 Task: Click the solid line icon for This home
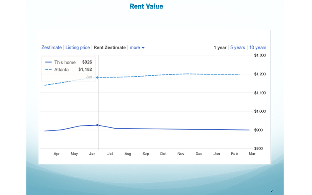pyautogui.click(x=48, y=62)
